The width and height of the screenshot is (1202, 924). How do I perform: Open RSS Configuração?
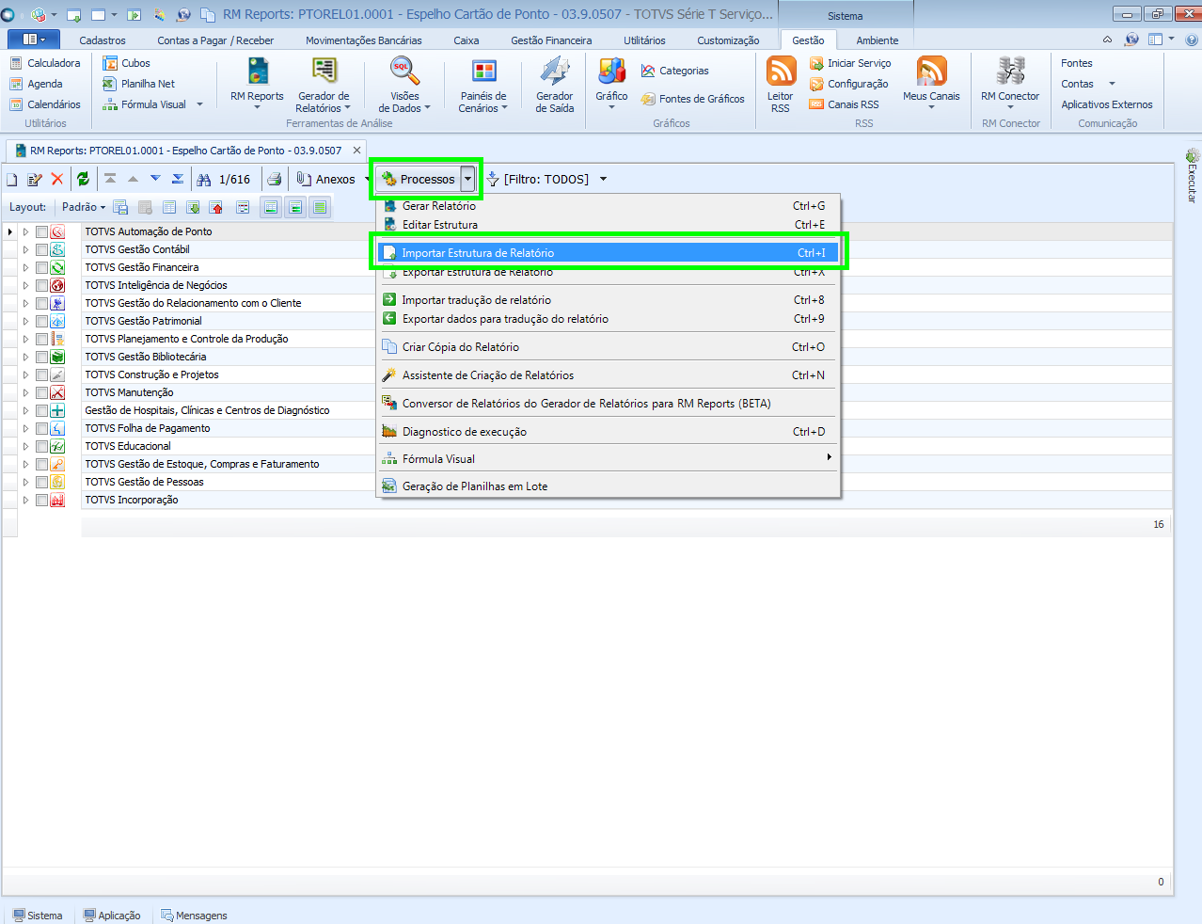848,84
